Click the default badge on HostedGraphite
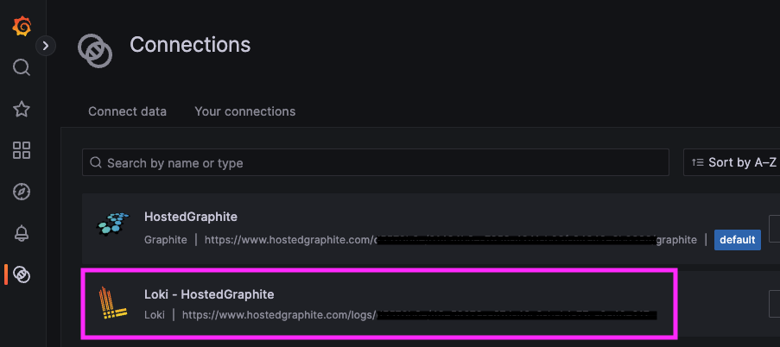 tap(737, 239)
